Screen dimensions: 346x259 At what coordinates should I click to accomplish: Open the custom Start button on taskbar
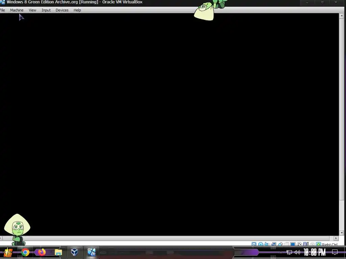coord(8,252)
